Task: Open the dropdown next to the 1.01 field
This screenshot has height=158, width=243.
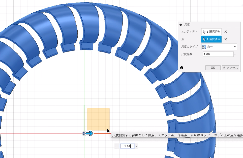Action: click(x=136, y=146)
